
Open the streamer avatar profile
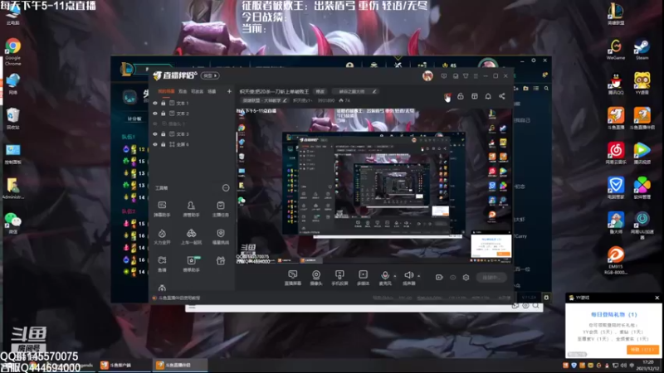coord(427,76)
